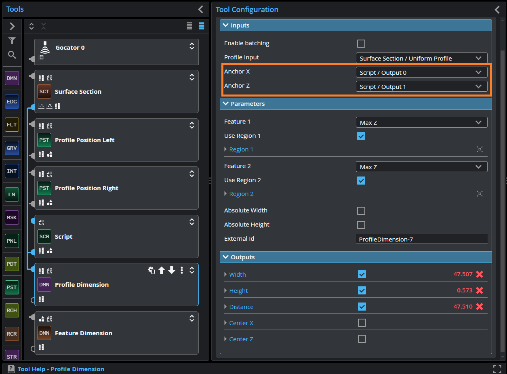507x374 pixels.
Task: Expand the Region 2 settings
Action: point(241,194)
